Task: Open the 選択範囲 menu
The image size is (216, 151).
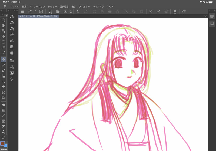Action: [64, 6]
